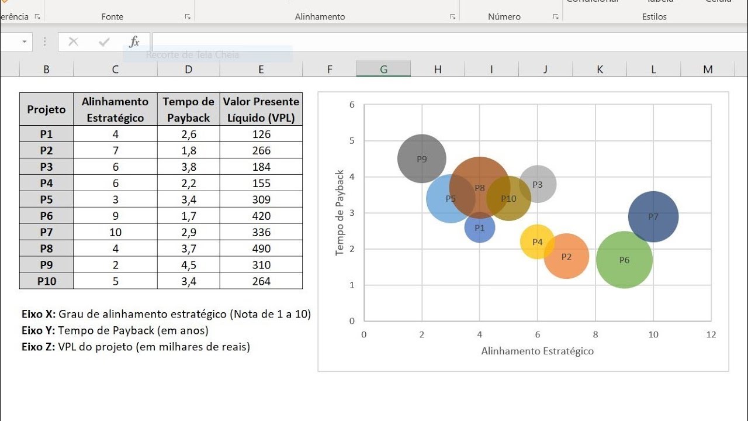This screenshot has height=421, width=748.
Task: Select column J header
Action: click(x=545, y=70)
